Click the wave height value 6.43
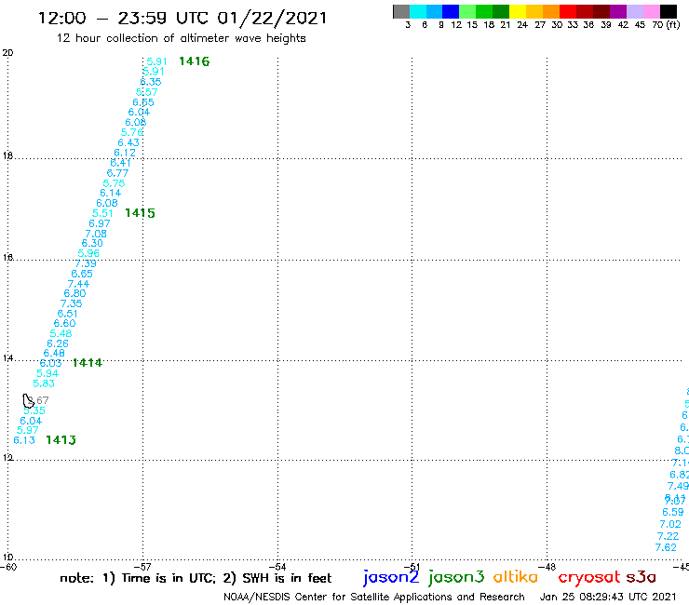Viewport: 689px width, 605px height. pyautogui.click(x=128, y=142)
